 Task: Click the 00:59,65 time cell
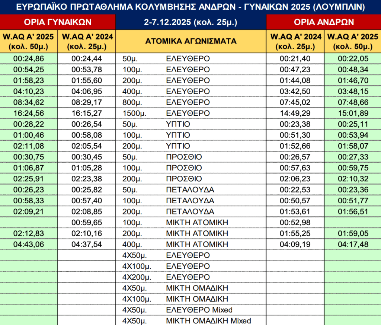click(87, 223)
